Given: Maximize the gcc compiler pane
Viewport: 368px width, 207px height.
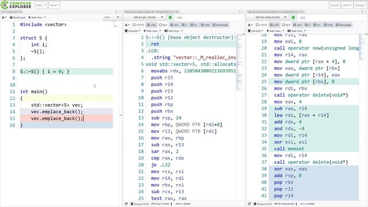Looking at the screenshot, I should 239,11.
